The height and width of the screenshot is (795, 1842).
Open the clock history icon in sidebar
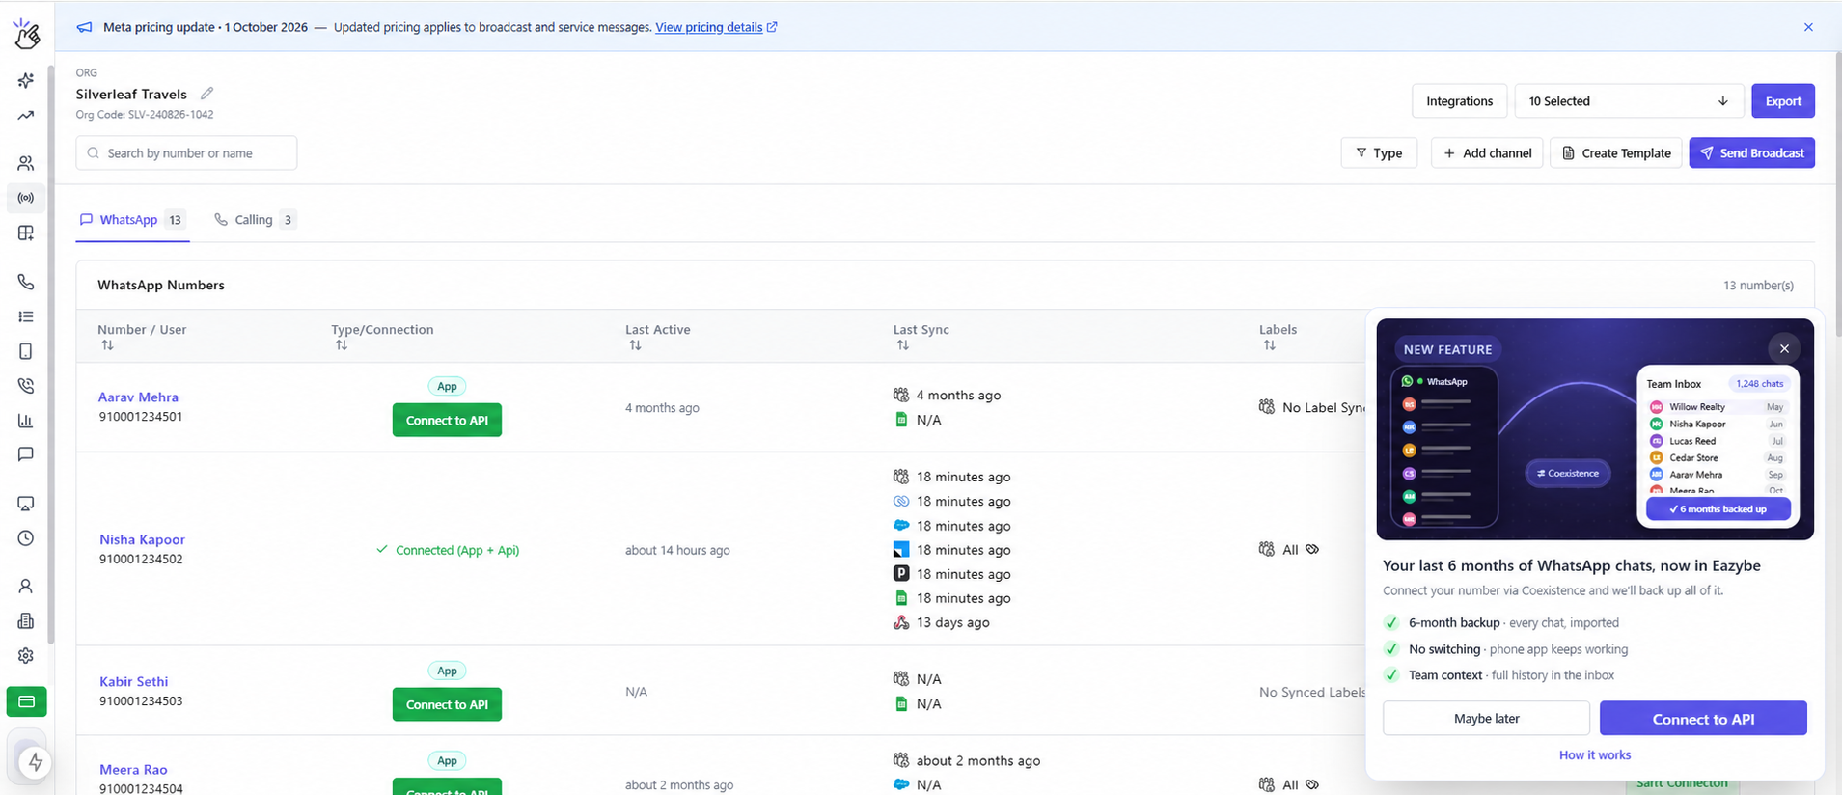(26, 538)
